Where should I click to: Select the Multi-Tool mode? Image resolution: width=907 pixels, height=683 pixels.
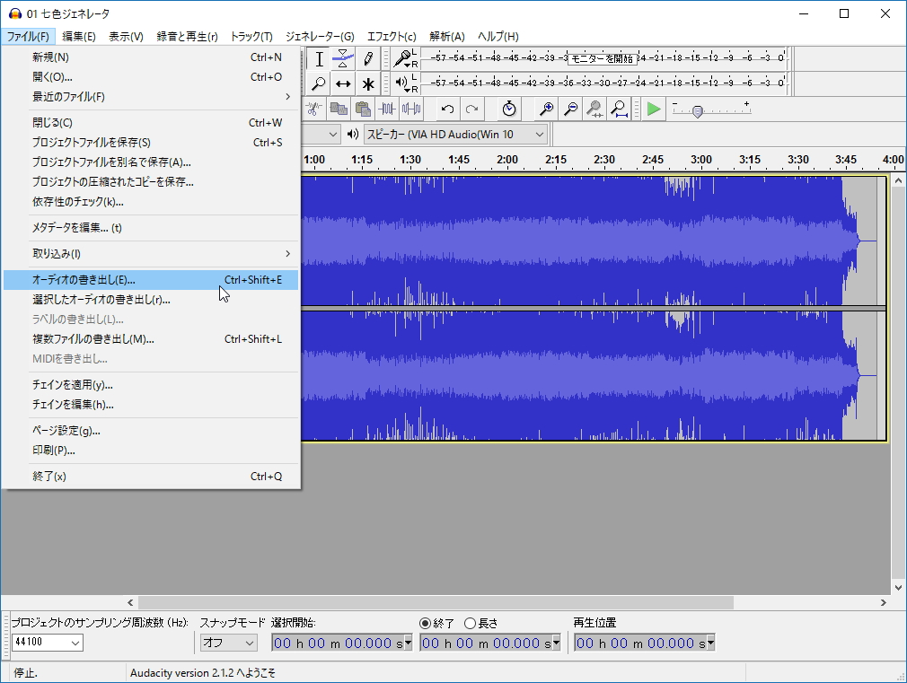(367, 83)
